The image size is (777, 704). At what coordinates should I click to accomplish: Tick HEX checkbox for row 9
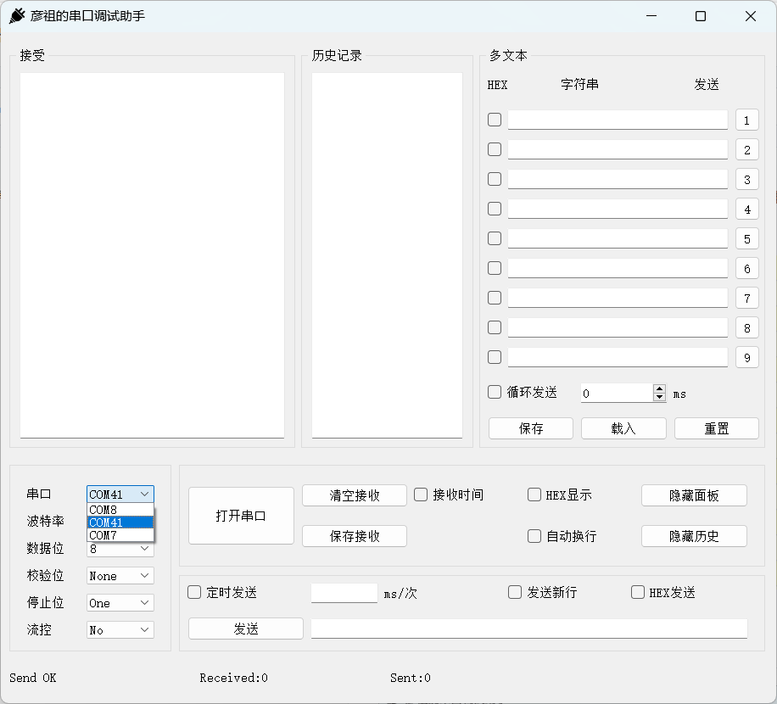point(495,357)
